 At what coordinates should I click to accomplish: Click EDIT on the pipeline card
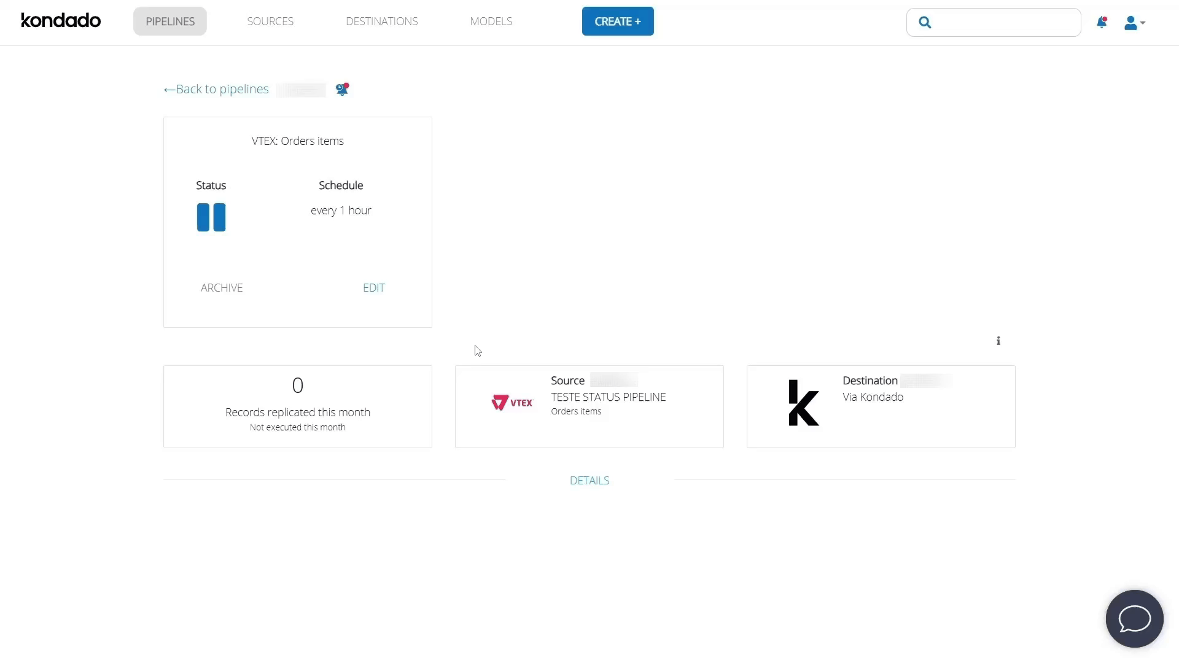click(x=374, y=288)
